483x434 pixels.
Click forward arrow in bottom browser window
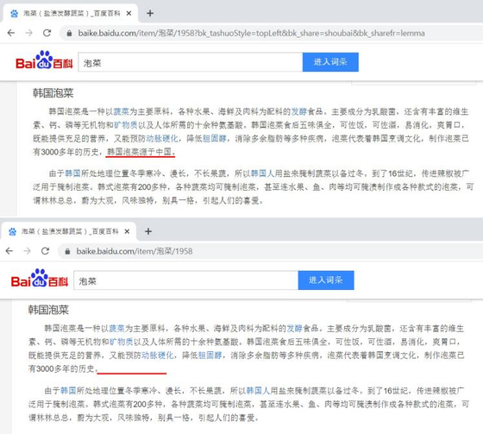coord(27,251)
